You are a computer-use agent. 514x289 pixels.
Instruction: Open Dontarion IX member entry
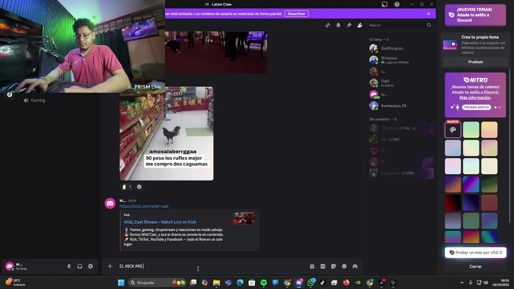point(400,106)
